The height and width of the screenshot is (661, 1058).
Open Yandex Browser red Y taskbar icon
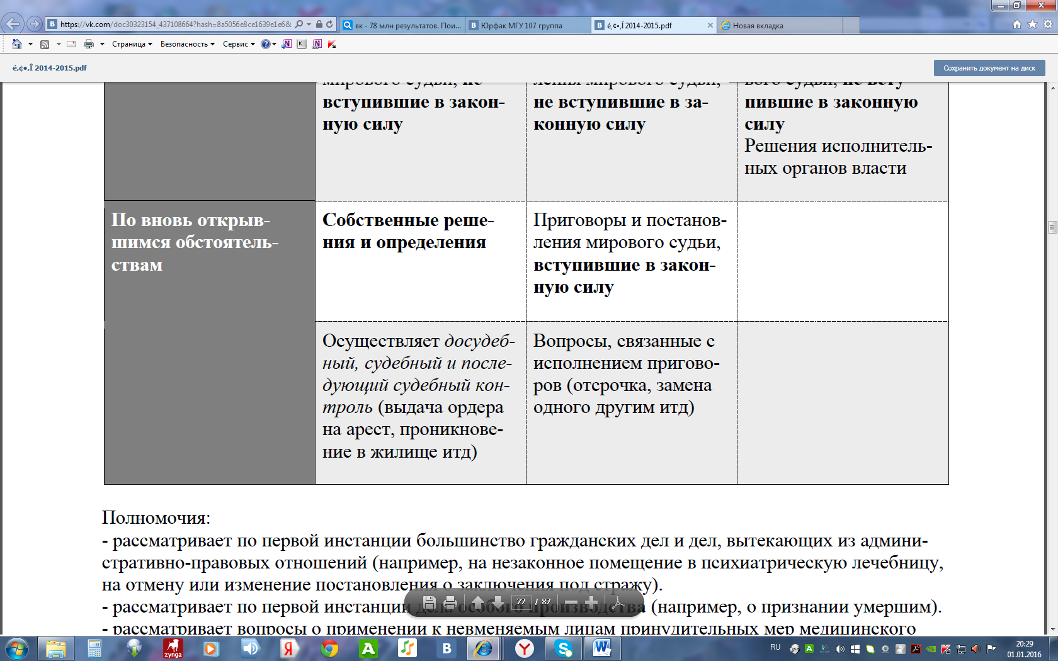[524, 648]
